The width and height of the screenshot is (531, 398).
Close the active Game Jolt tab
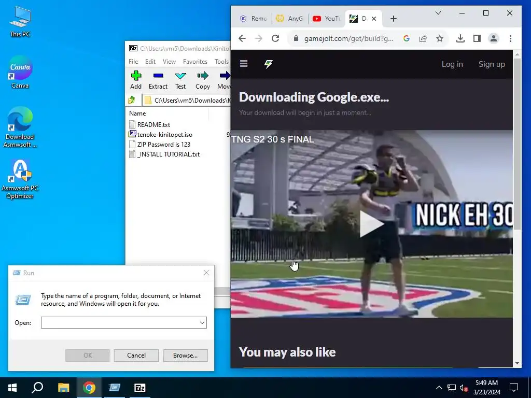point(374,19)
